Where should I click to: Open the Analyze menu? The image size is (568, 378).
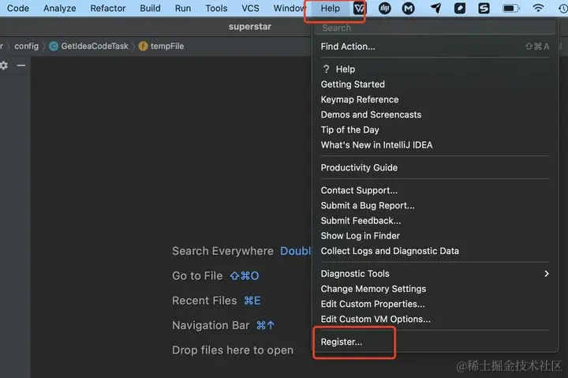(59, 8)
